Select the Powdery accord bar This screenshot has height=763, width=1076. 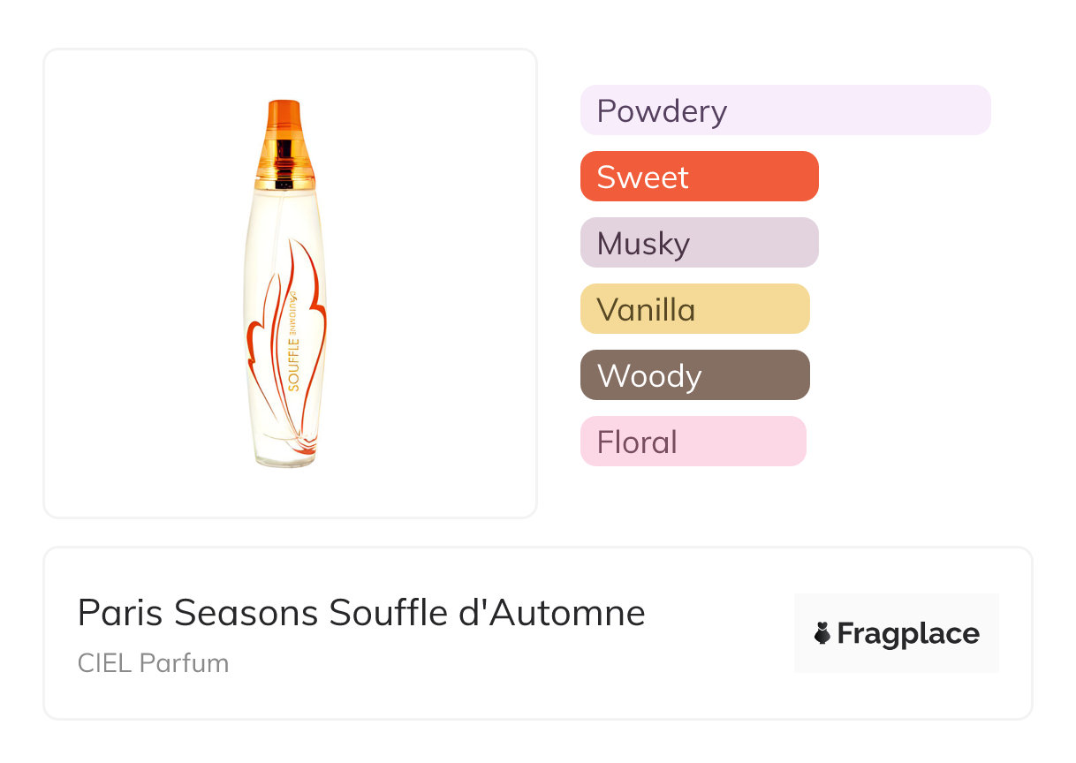pyautogui.click(x=784, y=110)
